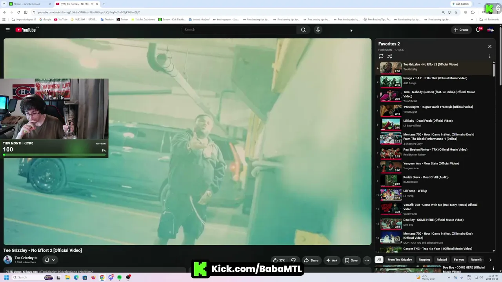The height and width of the screenshot is (282, 502).
Task: Open the account avatar menu
Action: point(490,30)
